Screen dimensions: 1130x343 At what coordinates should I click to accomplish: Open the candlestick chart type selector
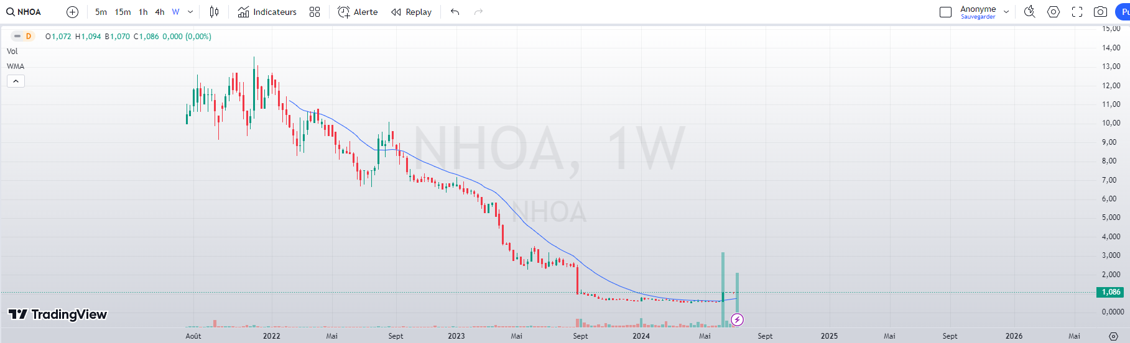coord(214,12)
